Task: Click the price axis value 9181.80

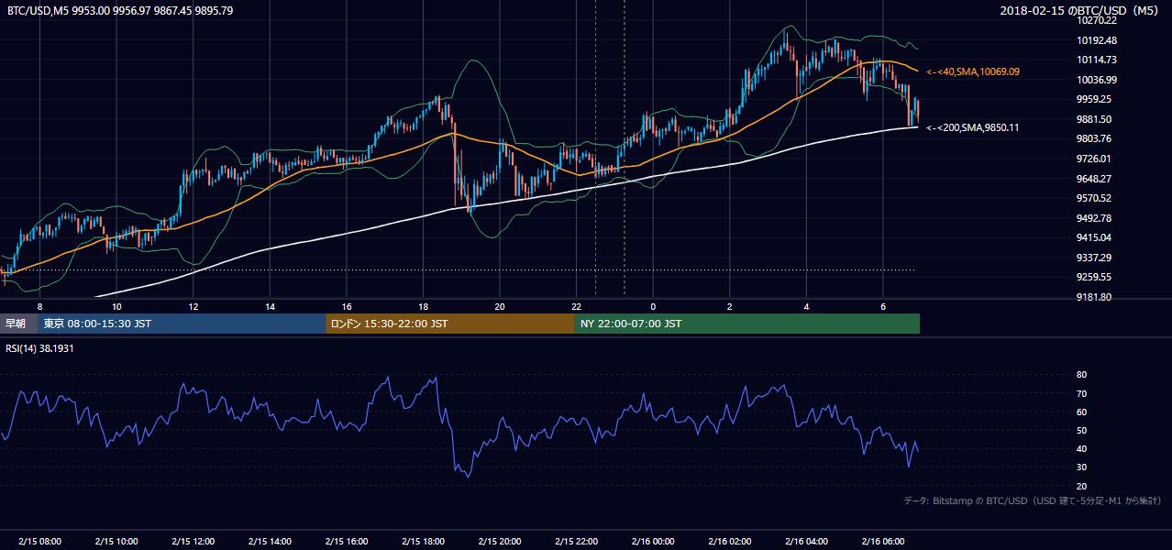Action: 1094,297
